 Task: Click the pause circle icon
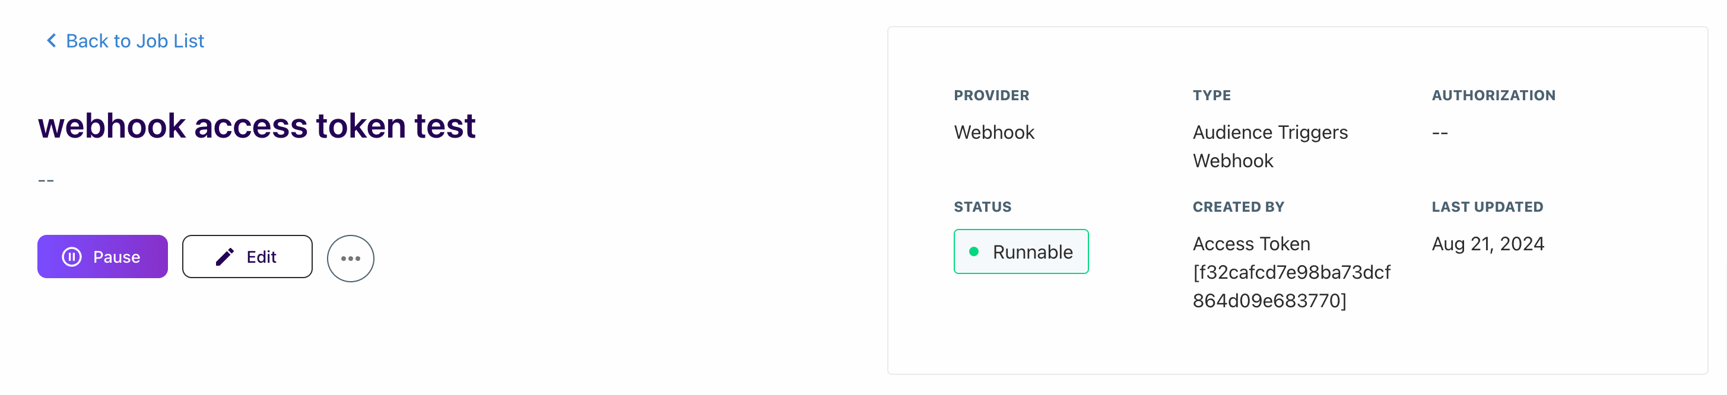coord(72,256)
